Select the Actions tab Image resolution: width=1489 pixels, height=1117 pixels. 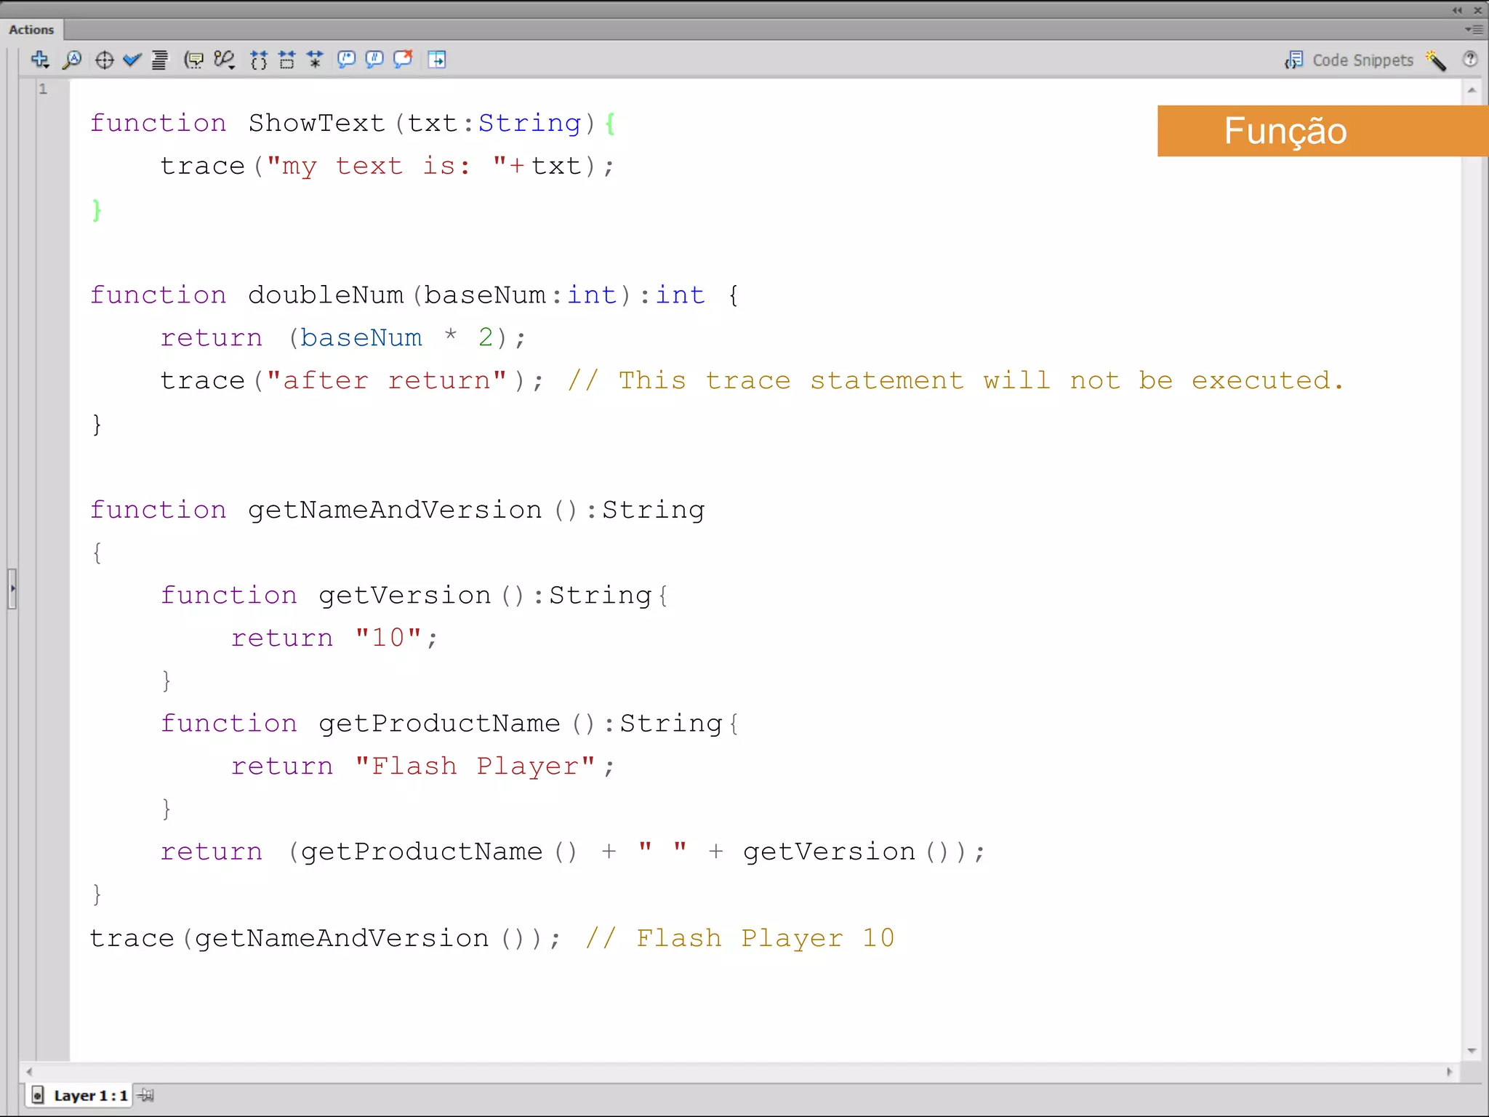pyautogui.click(x=32, y=30)
